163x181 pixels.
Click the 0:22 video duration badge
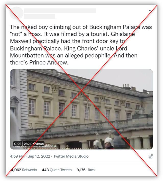click(18, 144)
